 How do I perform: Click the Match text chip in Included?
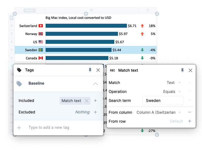71,101
